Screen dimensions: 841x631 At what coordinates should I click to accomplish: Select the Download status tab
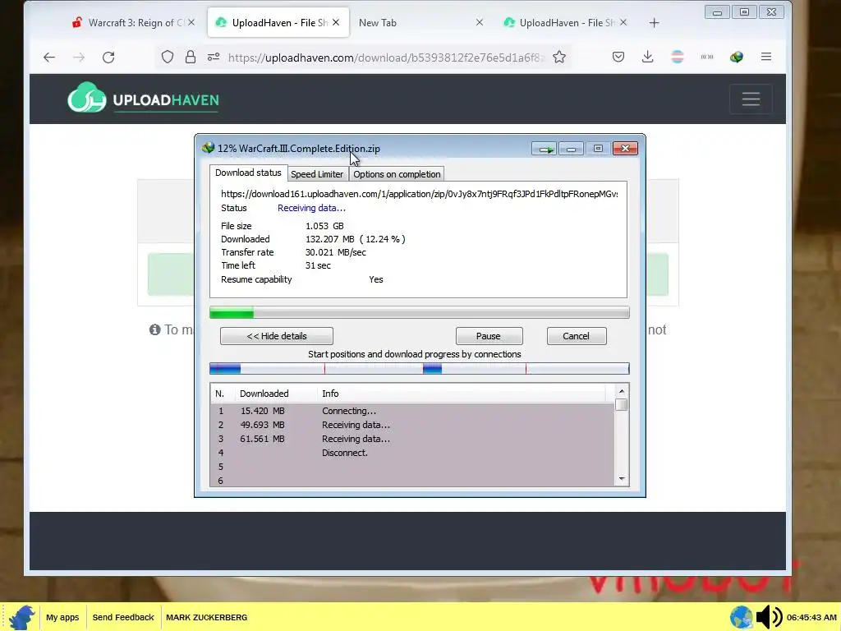pos(248,173)
